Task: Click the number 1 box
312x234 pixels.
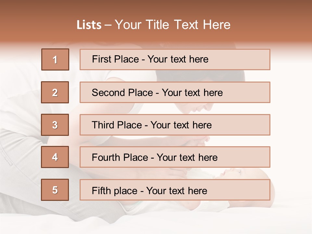Action: point(55,59)
